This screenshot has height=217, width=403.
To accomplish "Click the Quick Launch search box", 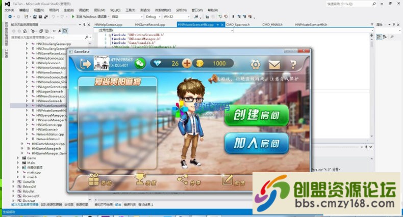I will pyautogui.click(x=351, y=4).
